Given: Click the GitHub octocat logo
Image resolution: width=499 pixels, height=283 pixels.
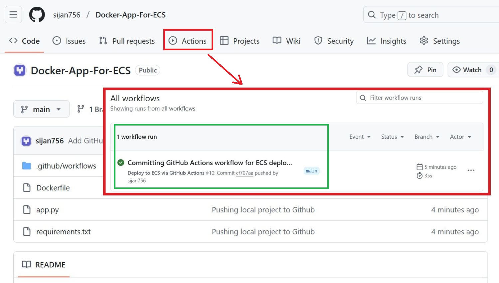Looking at the screenshot, I should click(37, 14).
